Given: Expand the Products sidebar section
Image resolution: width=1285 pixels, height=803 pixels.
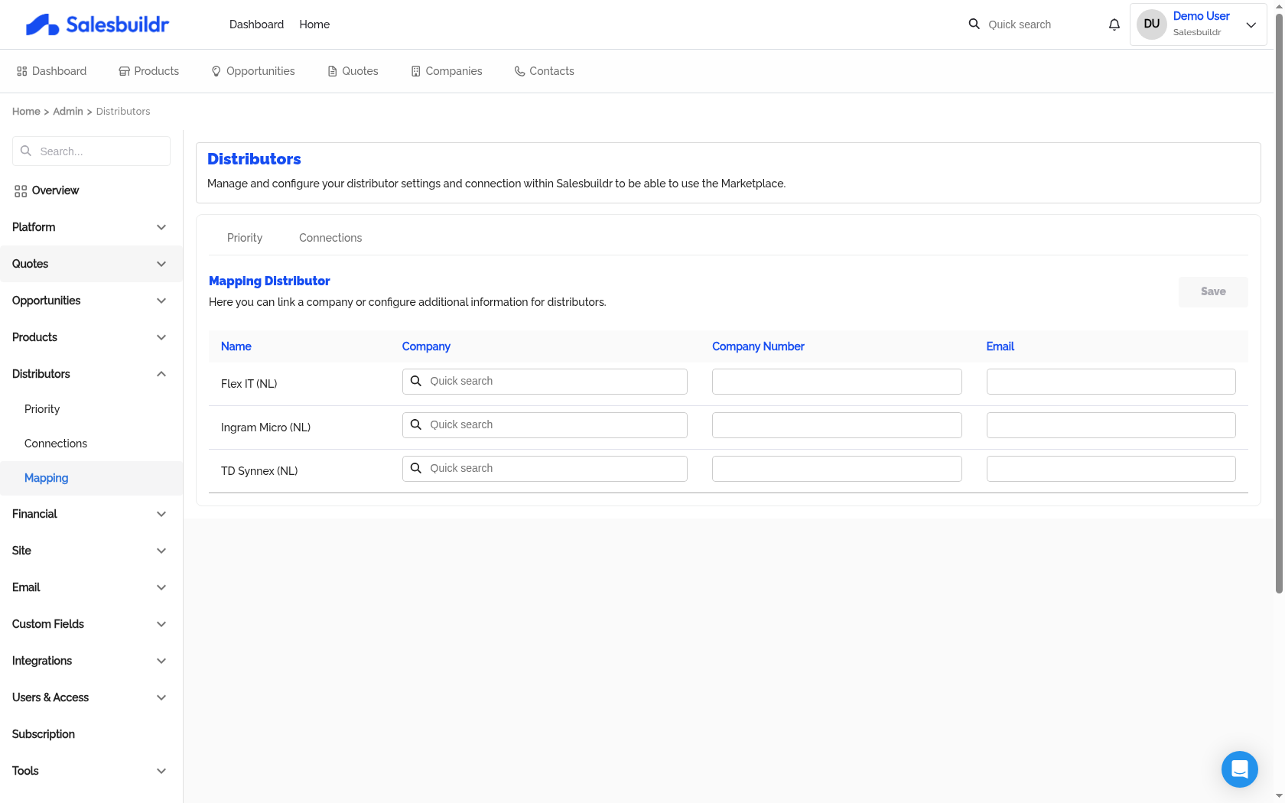Looking at the screenshot, I should [91, 337].
